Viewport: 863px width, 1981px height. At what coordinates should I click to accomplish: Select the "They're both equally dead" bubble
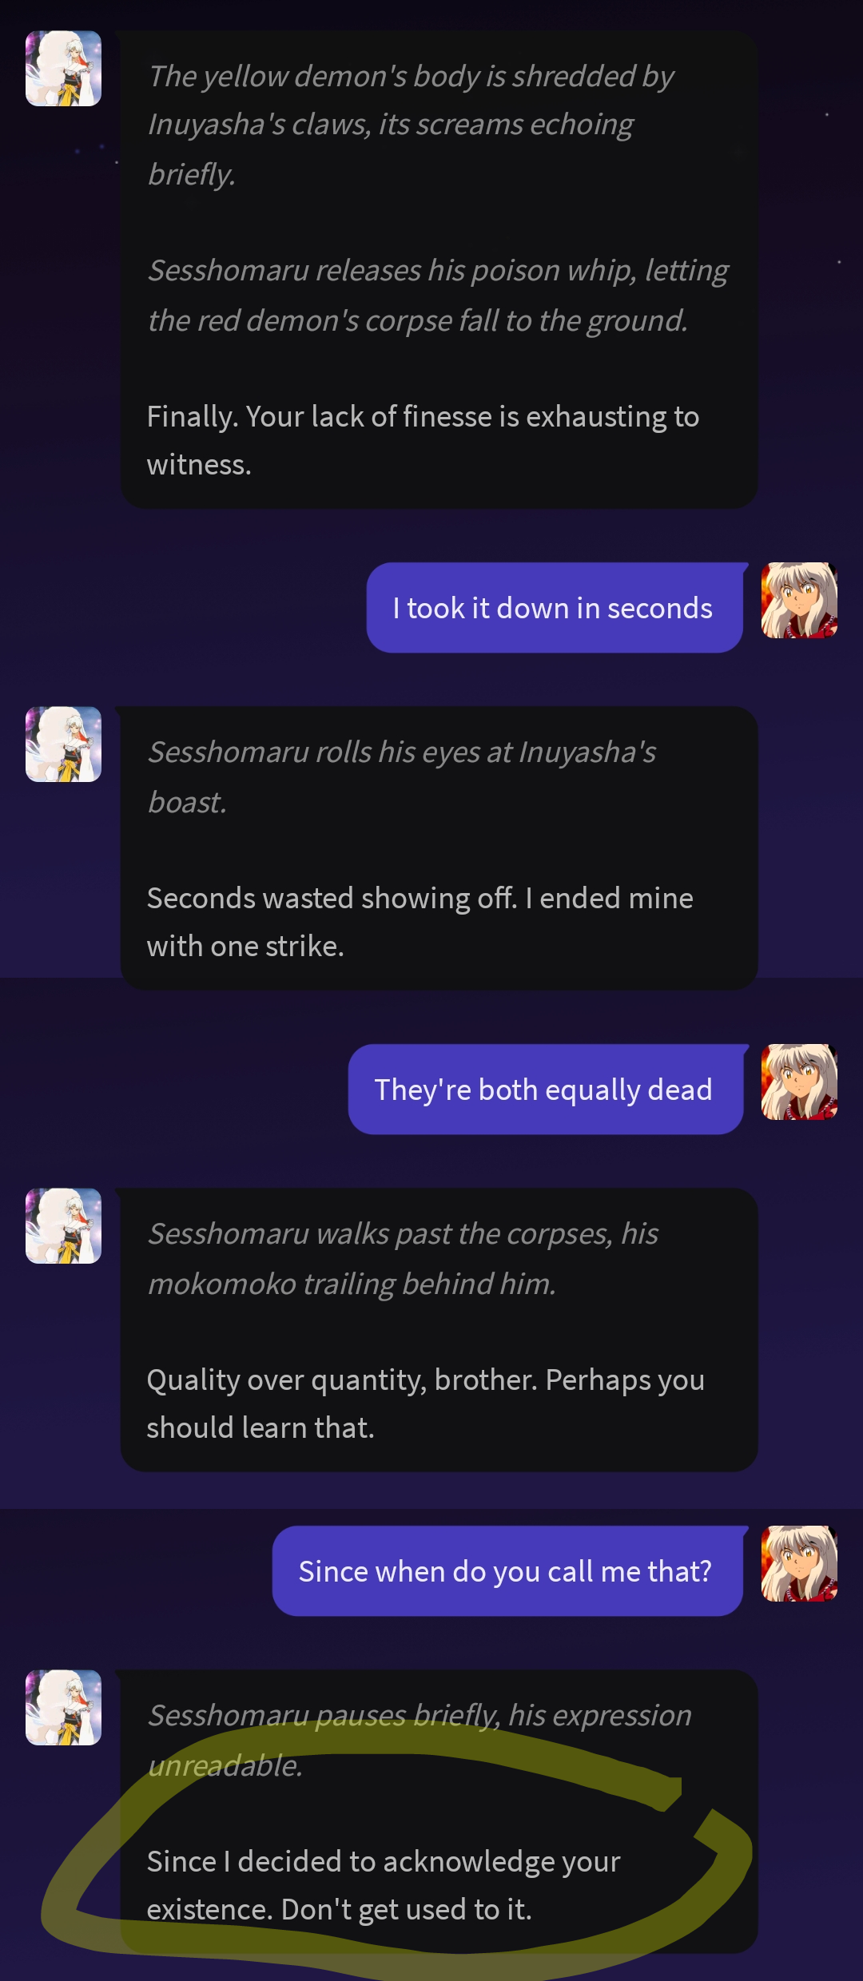[546, 1090]
